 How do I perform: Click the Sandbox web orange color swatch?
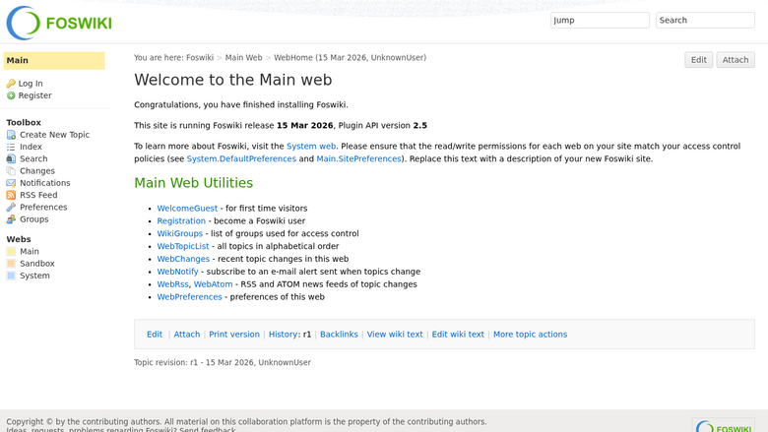pos(11,263)
